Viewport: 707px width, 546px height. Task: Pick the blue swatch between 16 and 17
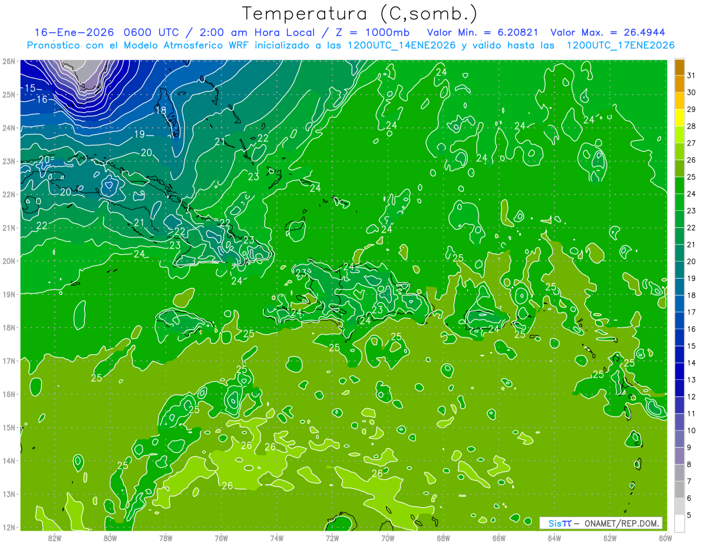[679, 320]
